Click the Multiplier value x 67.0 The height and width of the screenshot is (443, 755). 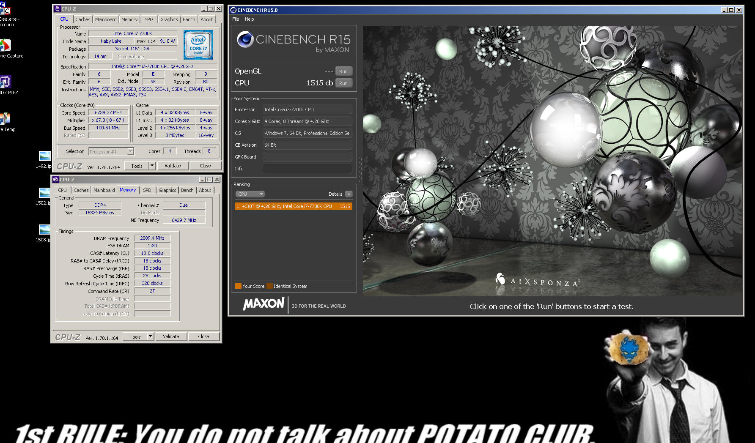point(108,120)
